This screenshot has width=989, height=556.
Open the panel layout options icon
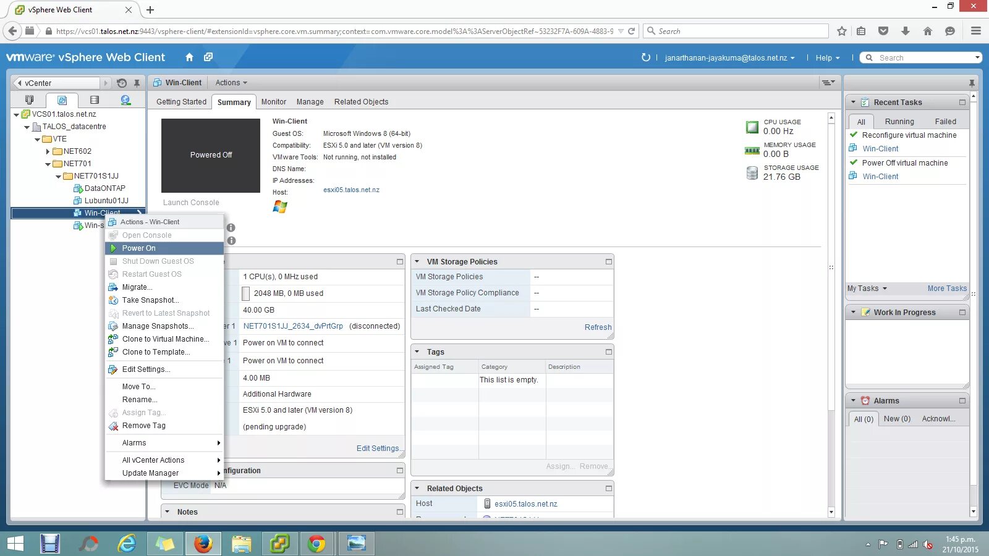point(828,83)
